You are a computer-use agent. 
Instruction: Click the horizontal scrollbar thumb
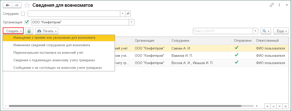tap(125, 106)
